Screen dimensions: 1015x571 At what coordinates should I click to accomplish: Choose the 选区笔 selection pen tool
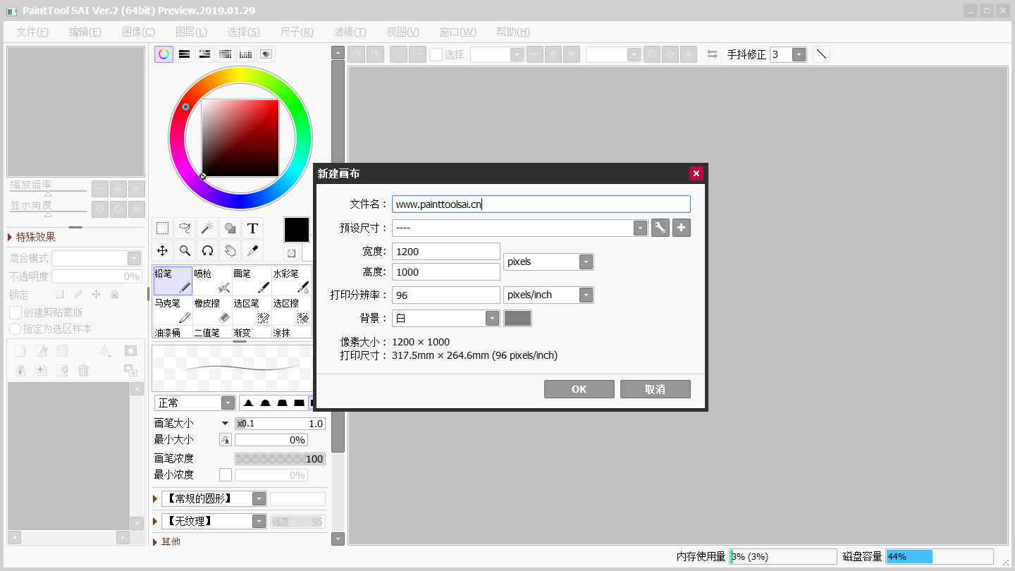(x=252, y=310)
